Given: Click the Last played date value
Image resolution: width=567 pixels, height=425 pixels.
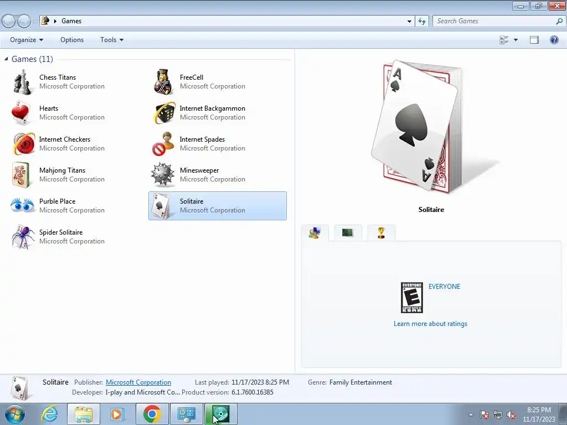Looking at the screenshot, I should click(260, 382).
